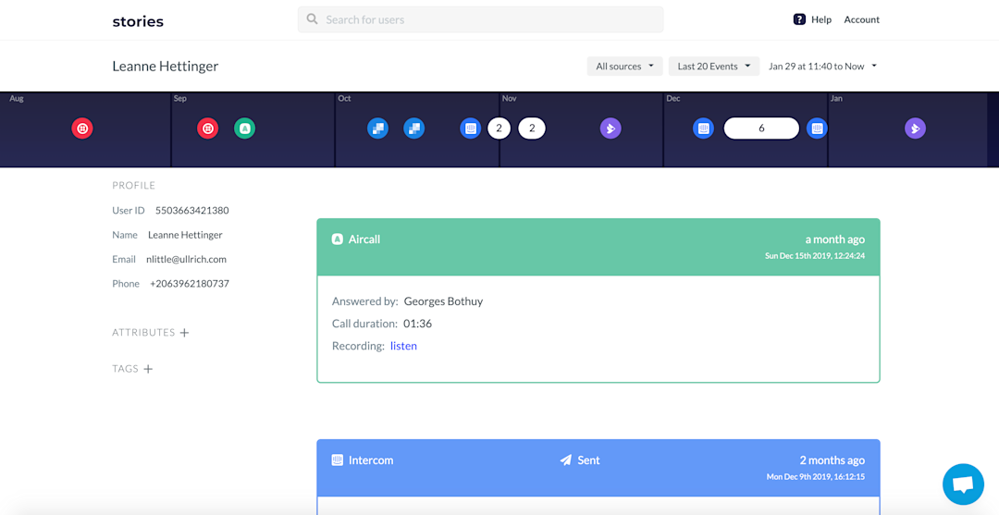Click the Dec month label on timeline
The image size is (999, 515).
point(673,99)
